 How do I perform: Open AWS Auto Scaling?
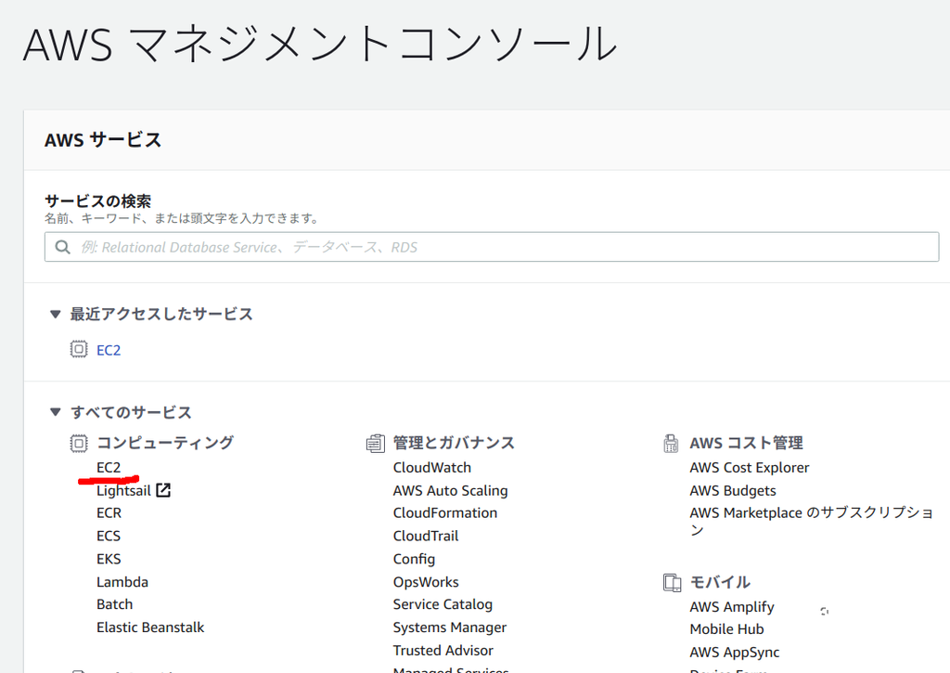pyautogui.click(x=450, y=490)
